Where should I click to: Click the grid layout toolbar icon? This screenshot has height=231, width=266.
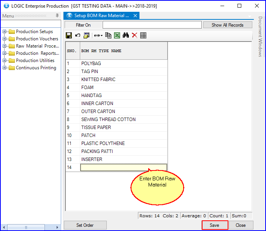coord(143,35)
